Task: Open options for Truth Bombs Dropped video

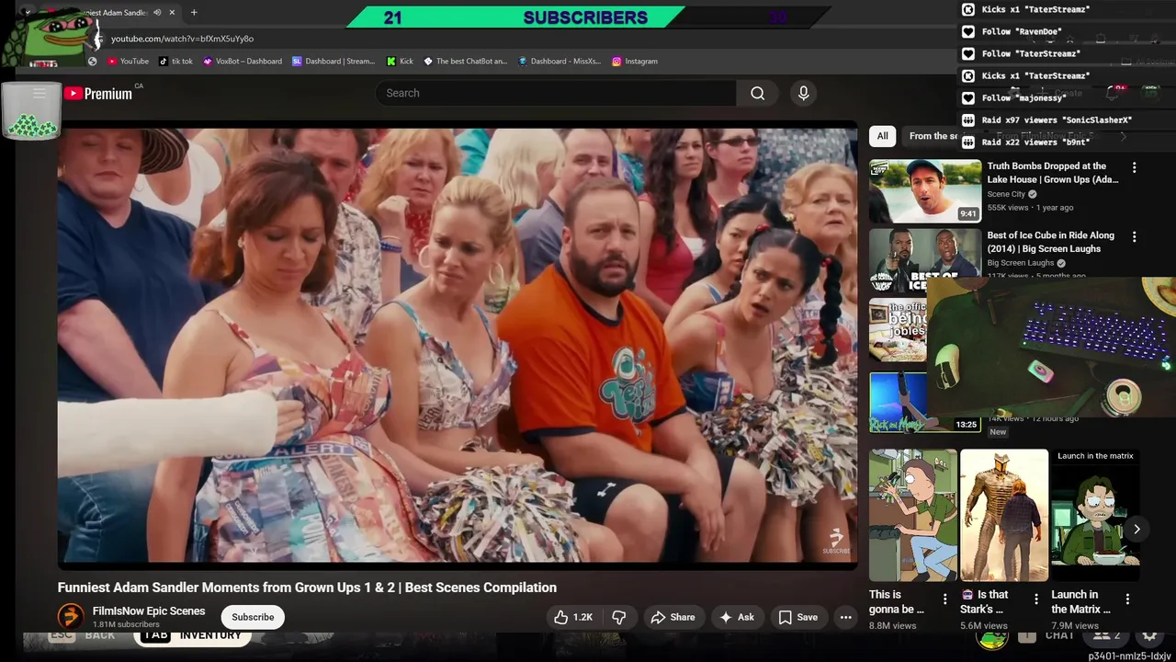Action: (x=1134, y=167)
